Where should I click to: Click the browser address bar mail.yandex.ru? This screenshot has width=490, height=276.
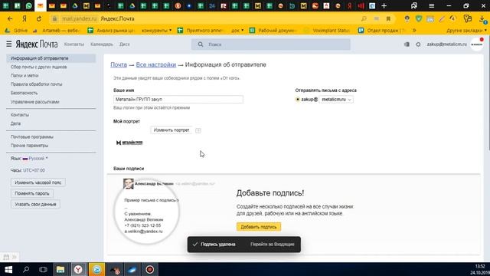tap(80, 18)
